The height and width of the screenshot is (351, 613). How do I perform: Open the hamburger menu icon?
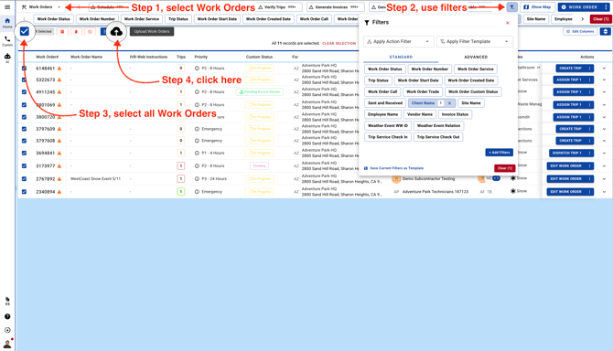(7, 7)
